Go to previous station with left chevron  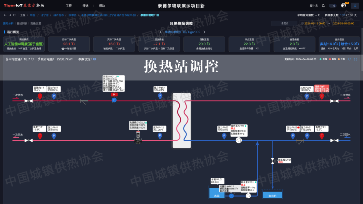point(161,32)
